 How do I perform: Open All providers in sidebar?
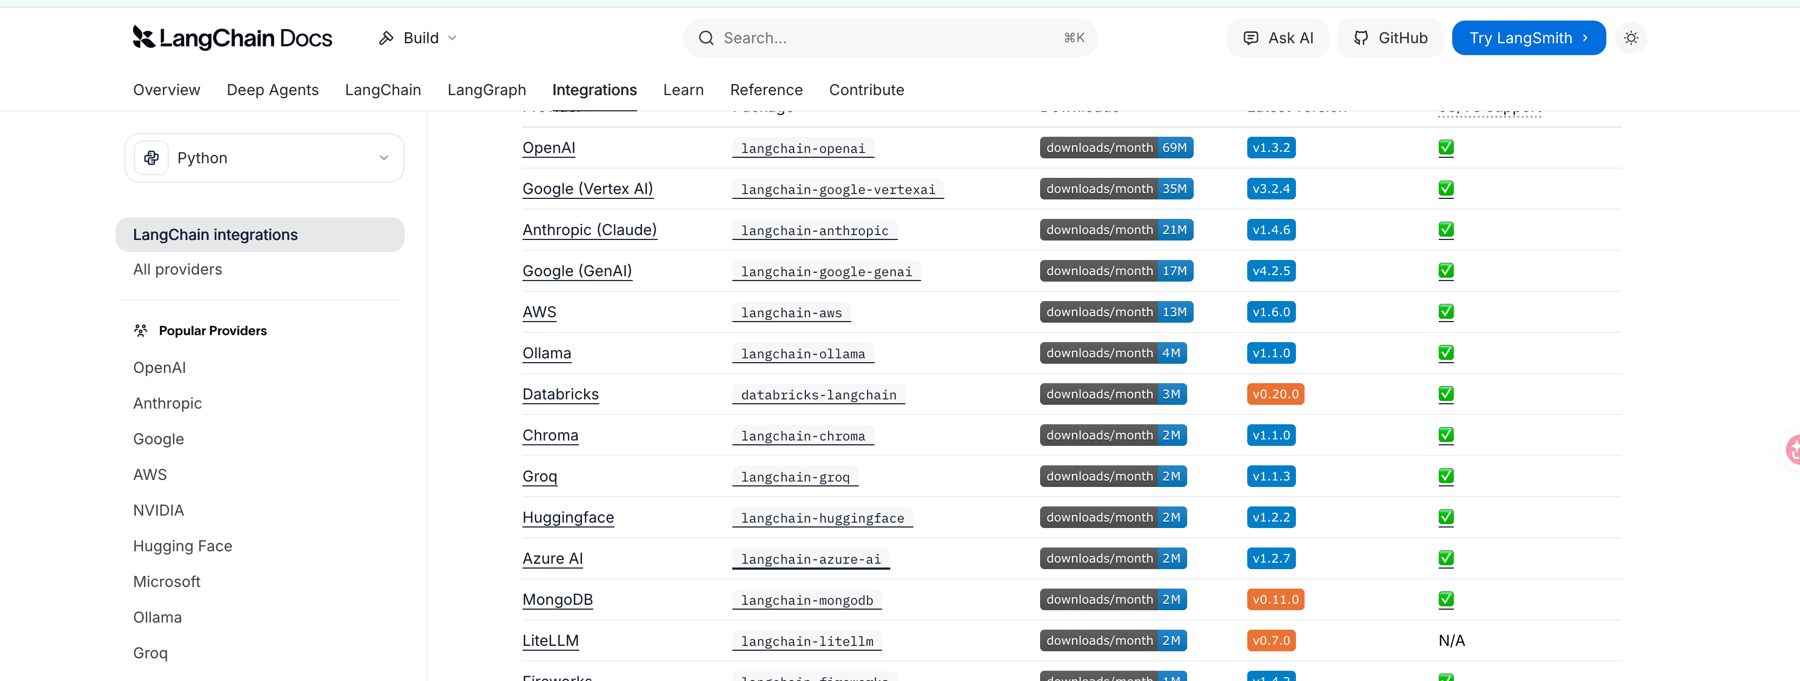pyautogui.click(x=177, y=270)
